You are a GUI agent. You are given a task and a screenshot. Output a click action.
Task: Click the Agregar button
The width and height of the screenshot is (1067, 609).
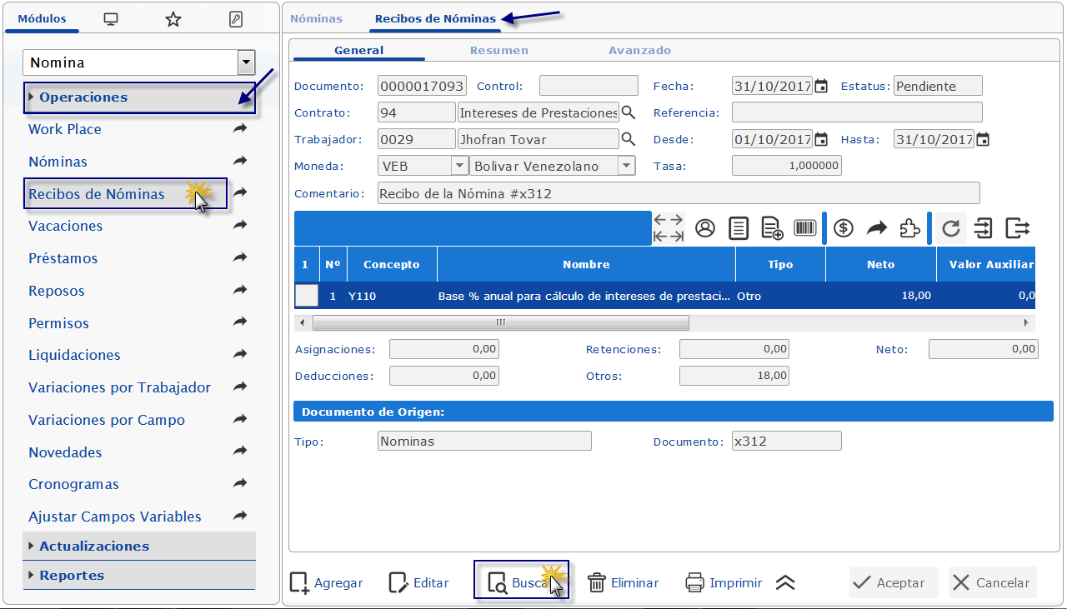326,583
